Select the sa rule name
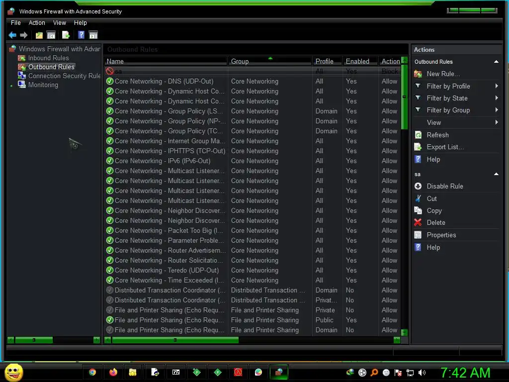Viewport: 509px width, 382px height. [118, 71]
